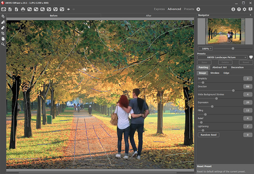
Task: Click the notifications icon in top toolbar
Action: 250,9
